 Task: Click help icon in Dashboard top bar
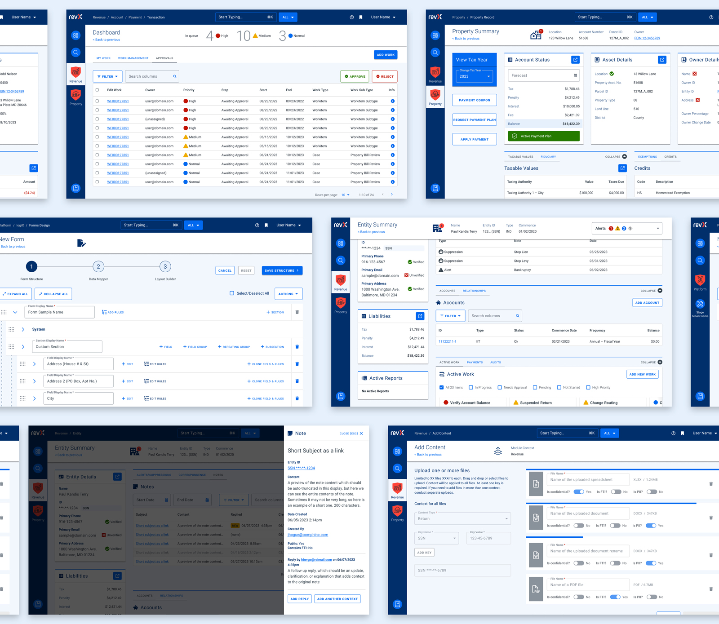[x=351, y=17]
